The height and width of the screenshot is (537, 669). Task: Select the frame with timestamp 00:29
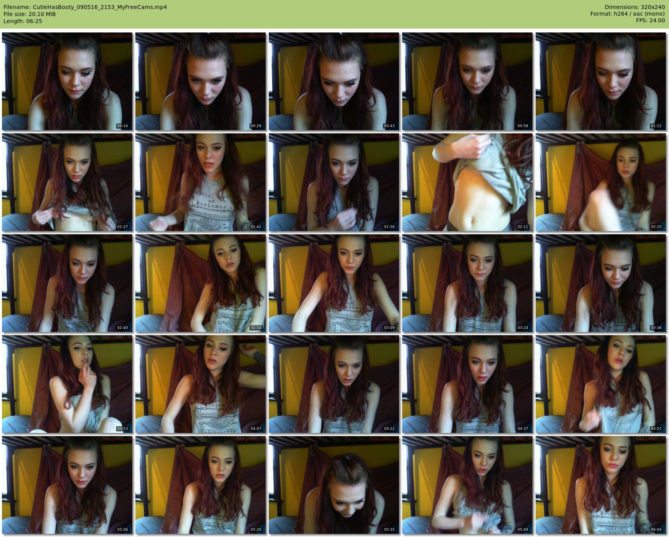tap(201, 81)
